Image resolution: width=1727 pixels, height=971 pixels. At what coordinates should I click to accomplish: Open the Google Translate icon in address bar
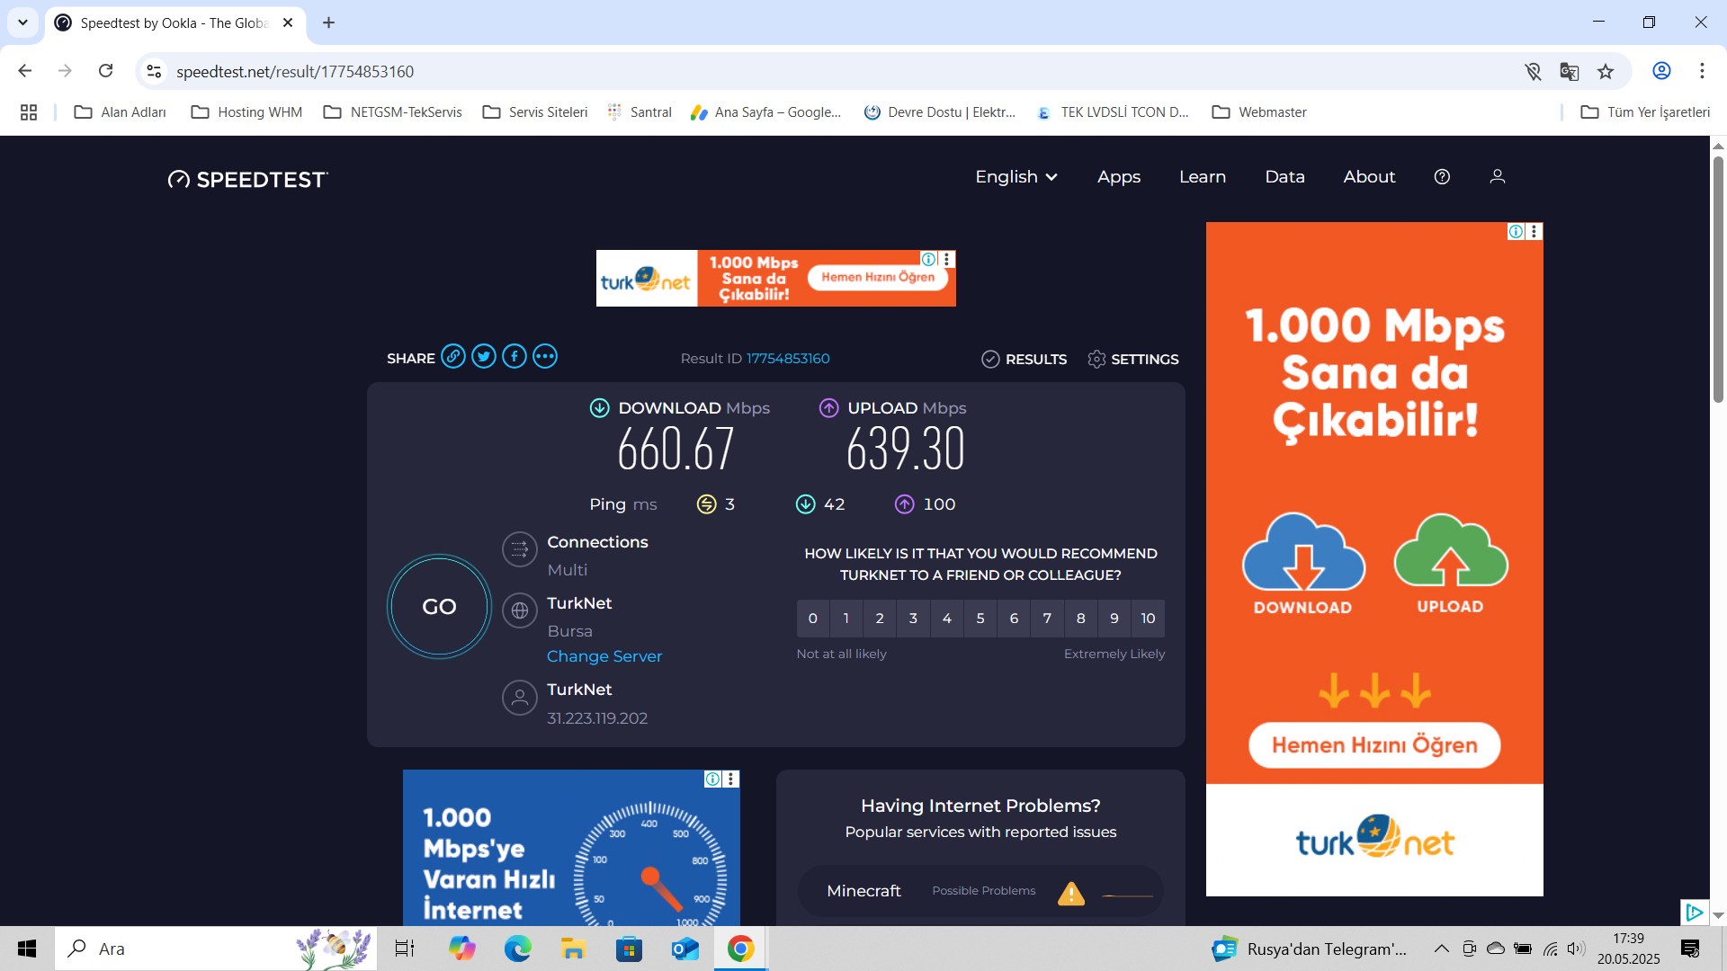(1570, 71)
